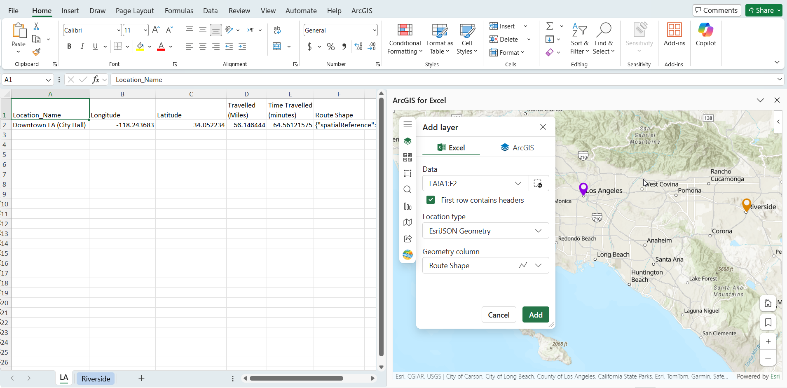787x388 pixels.
Task: Expand the Number format General dropdown
Action: click(x=374, y=30)
